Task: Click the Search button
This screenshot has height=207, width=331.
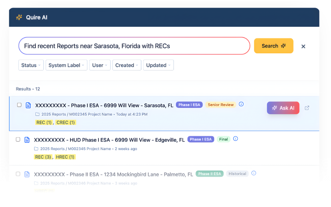Action: 273,46
